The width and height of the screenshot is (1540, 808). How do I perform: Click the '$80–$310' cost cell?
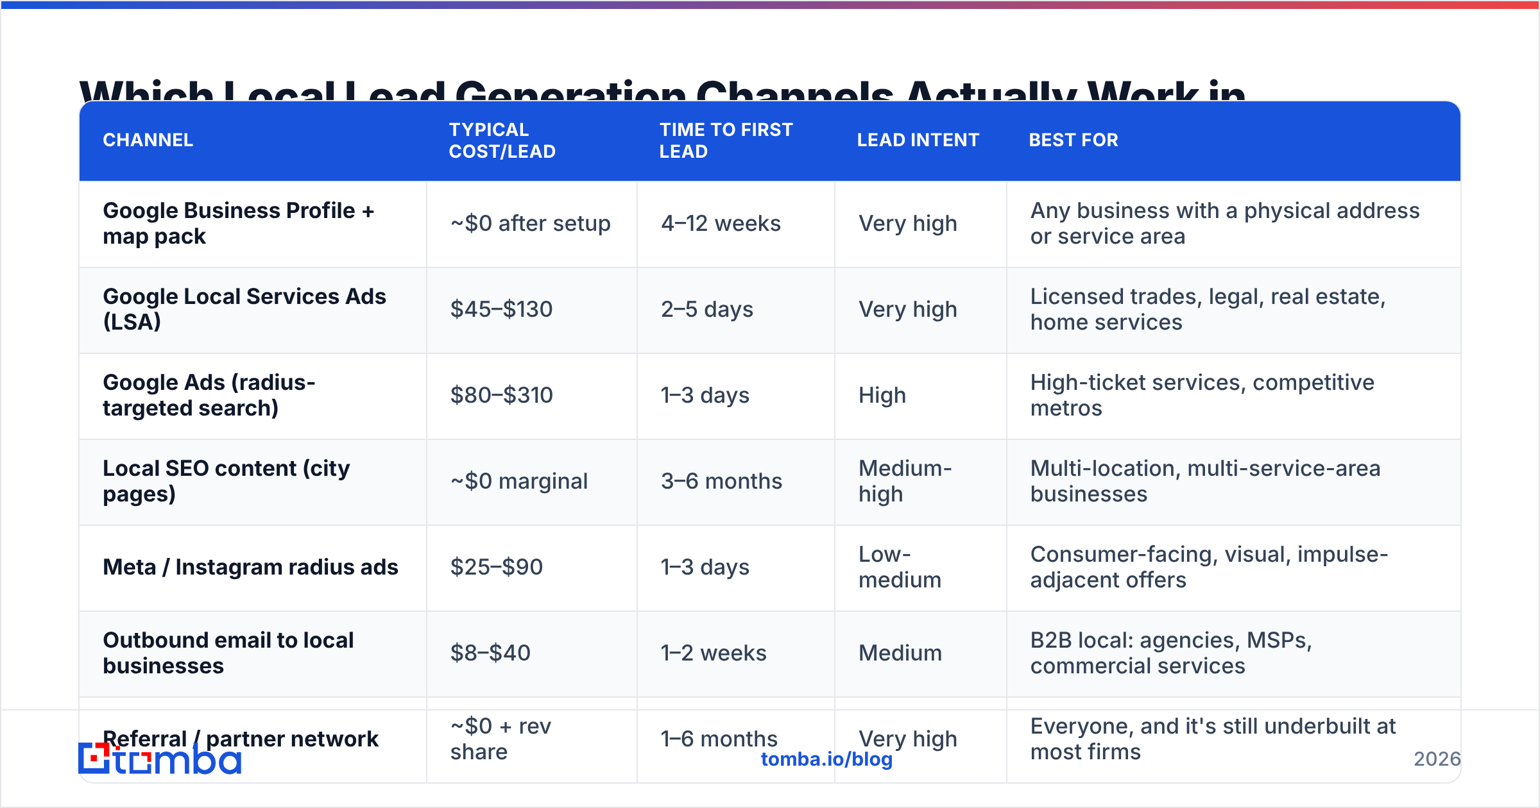click(x=501, y=395)
